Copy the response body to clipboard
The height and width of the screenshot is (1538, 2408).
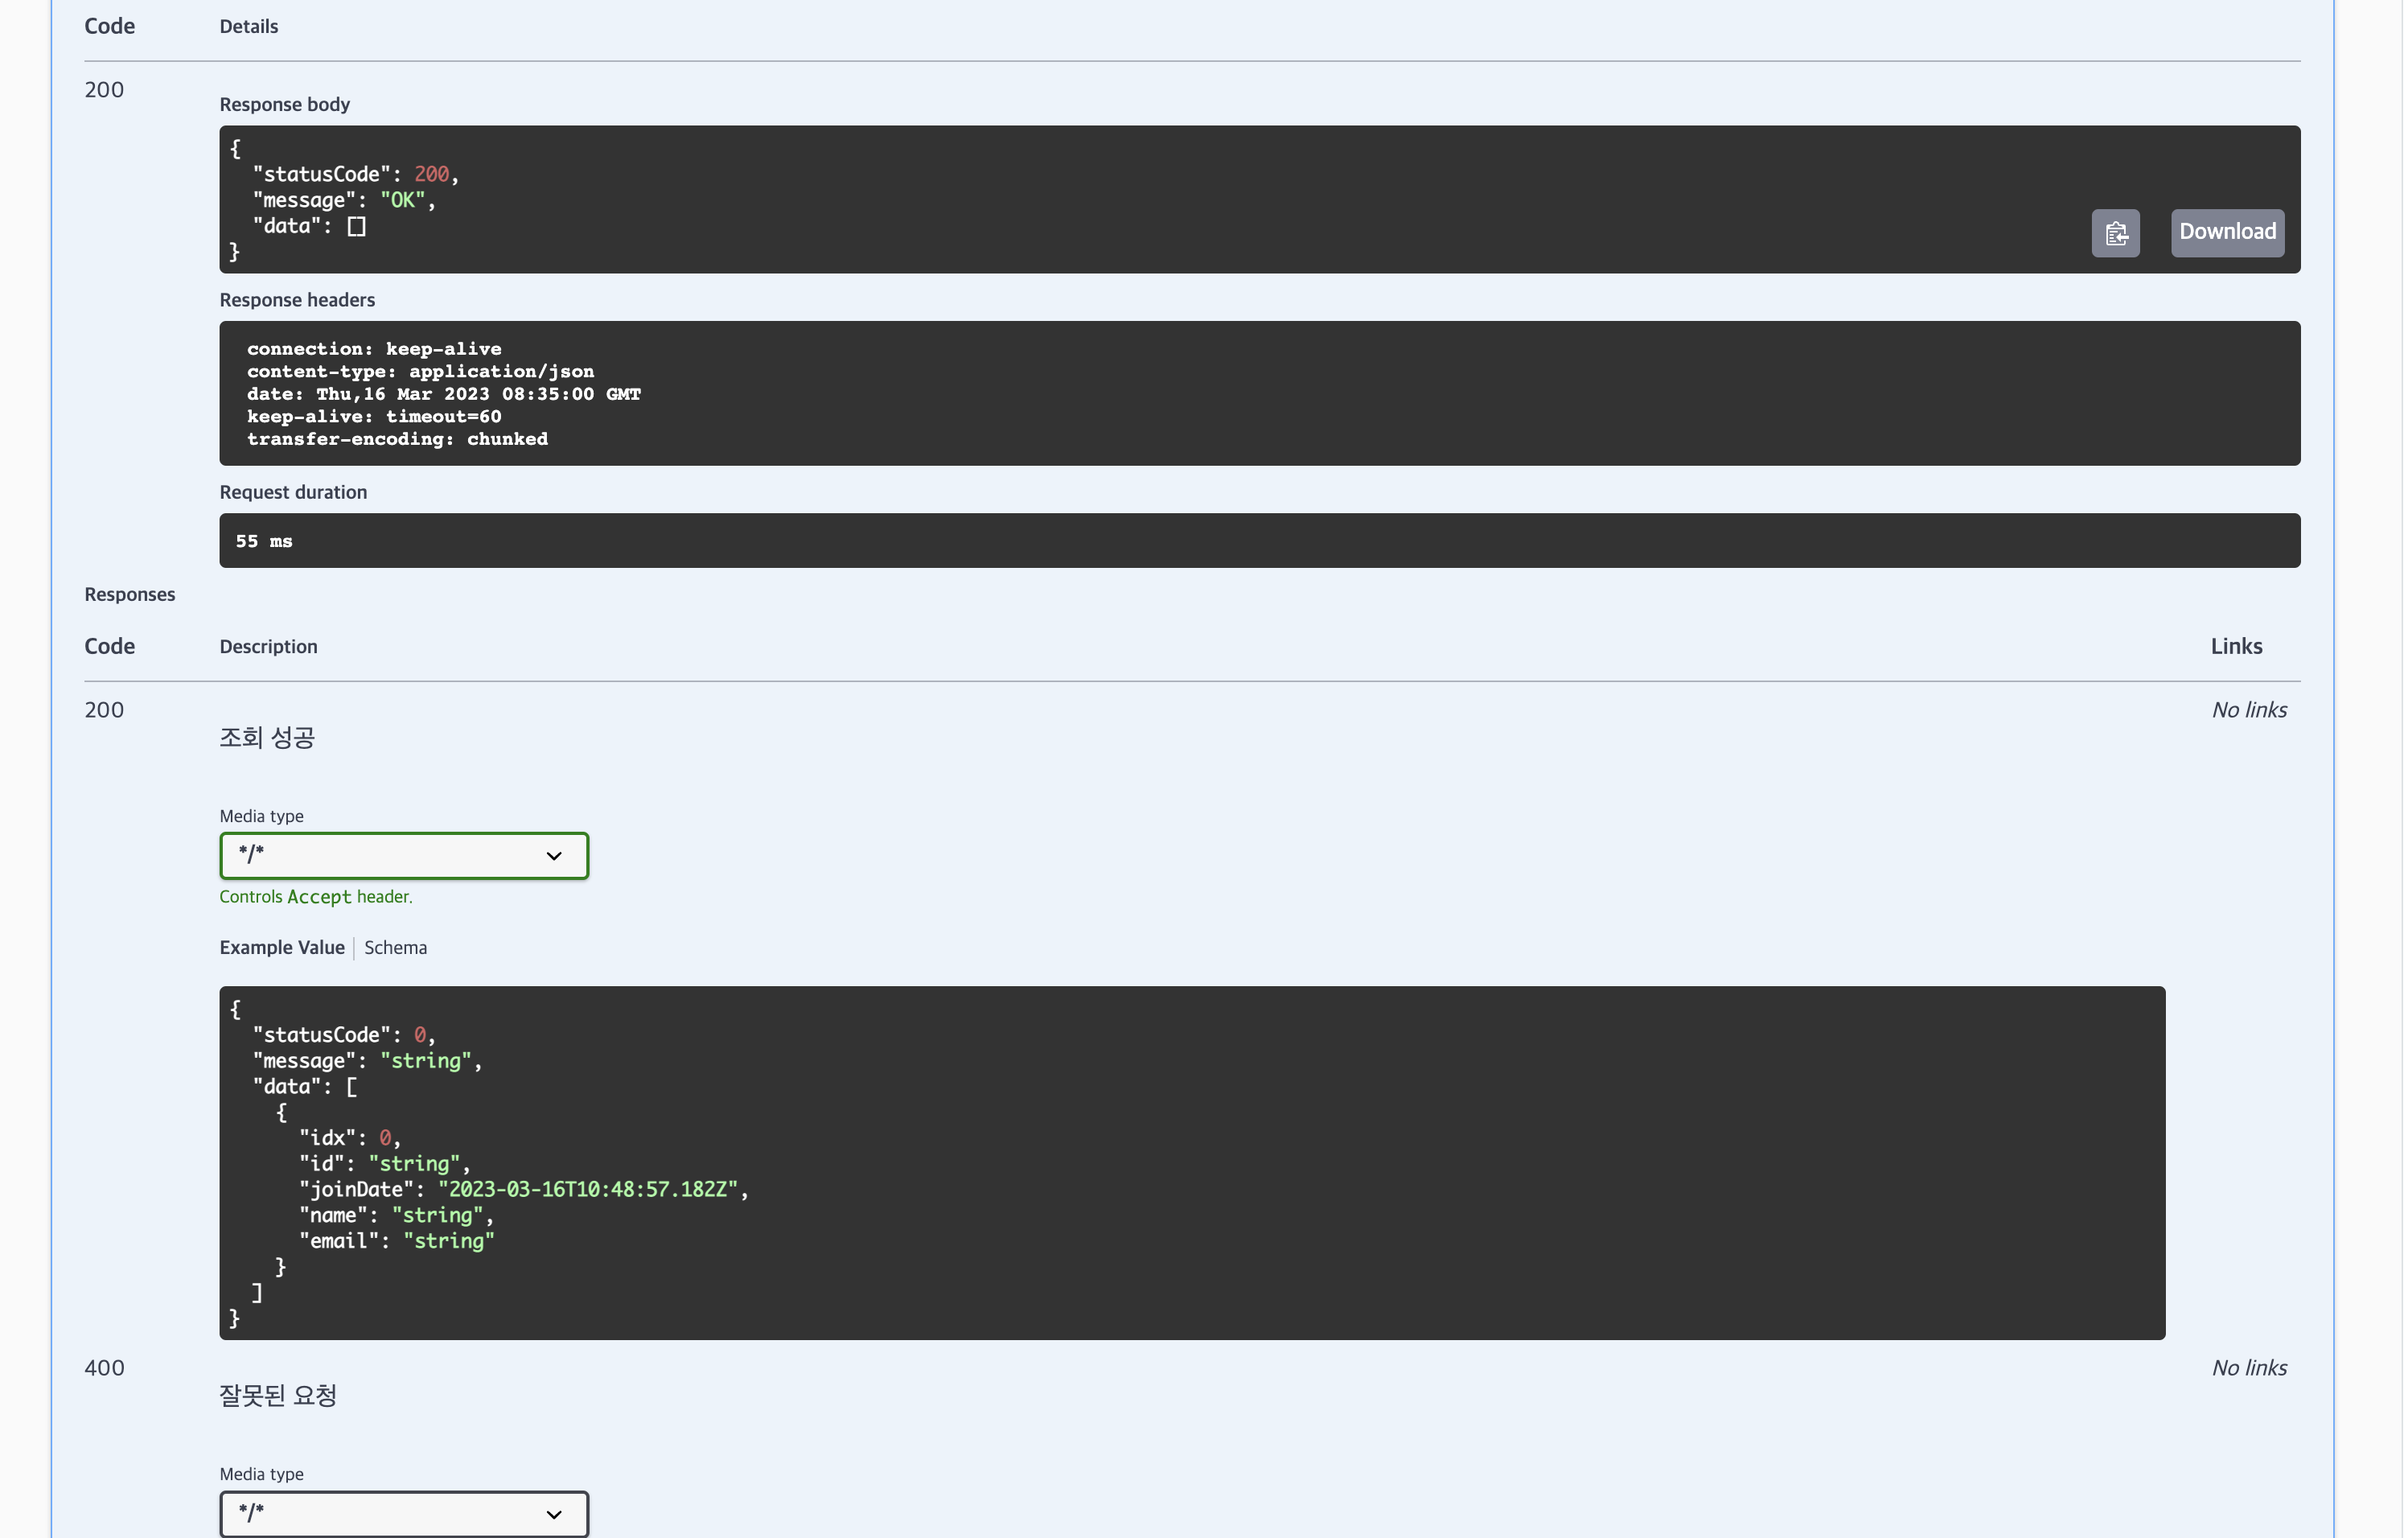[x=2115, y=233]
